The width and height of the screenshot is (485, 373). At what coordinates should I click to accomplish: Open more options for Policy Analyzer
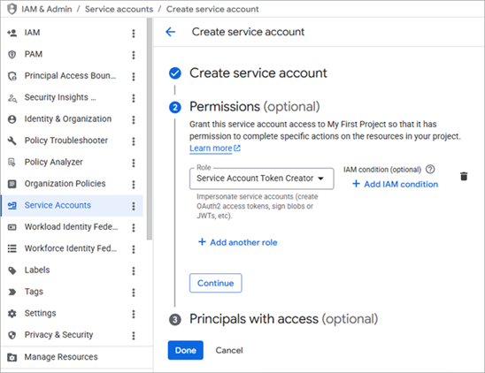click(134, 163)
